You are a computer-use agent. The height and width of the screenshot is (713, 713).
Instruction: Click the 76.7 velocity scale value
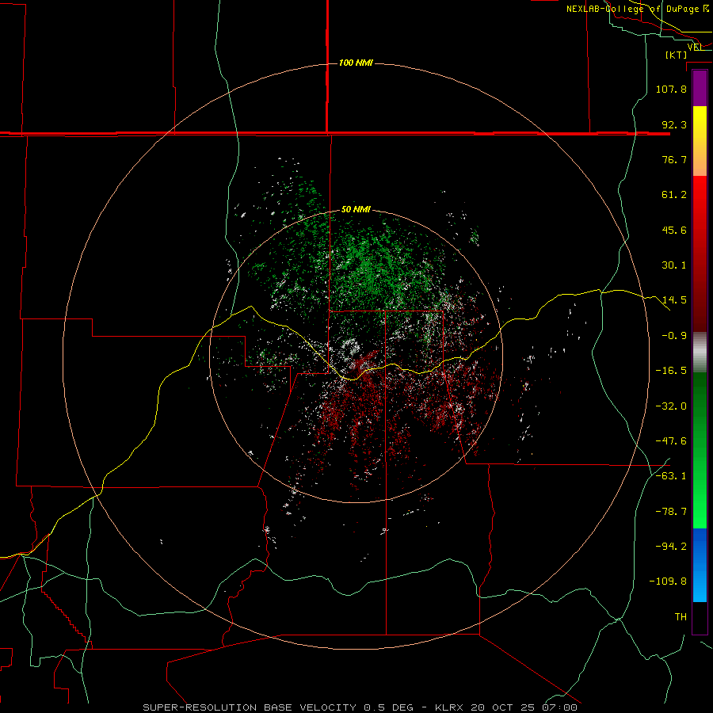click(x=674, y=159)
